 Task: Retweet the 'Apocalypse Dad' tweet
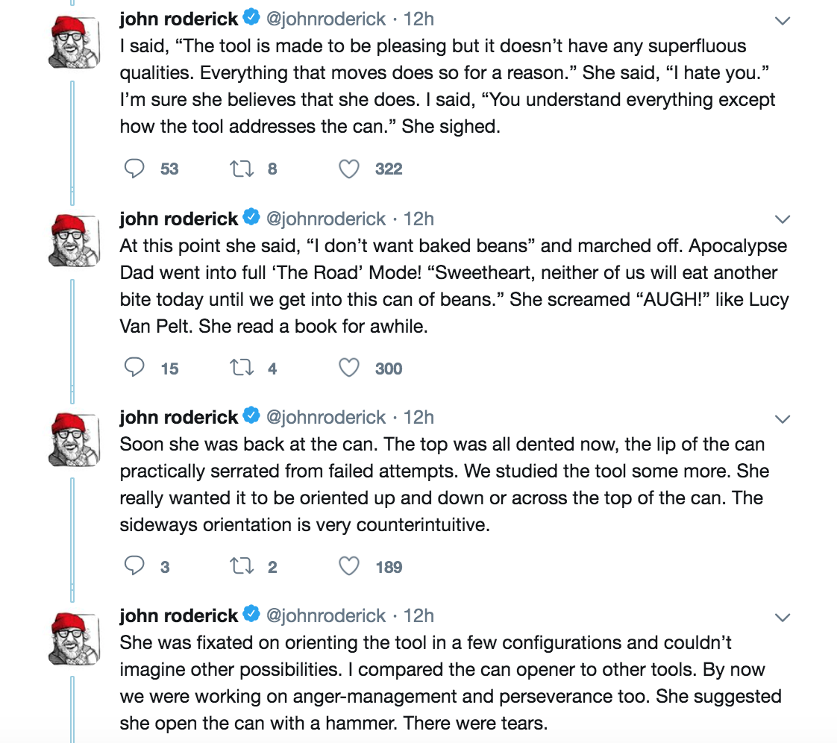point(239,368)
